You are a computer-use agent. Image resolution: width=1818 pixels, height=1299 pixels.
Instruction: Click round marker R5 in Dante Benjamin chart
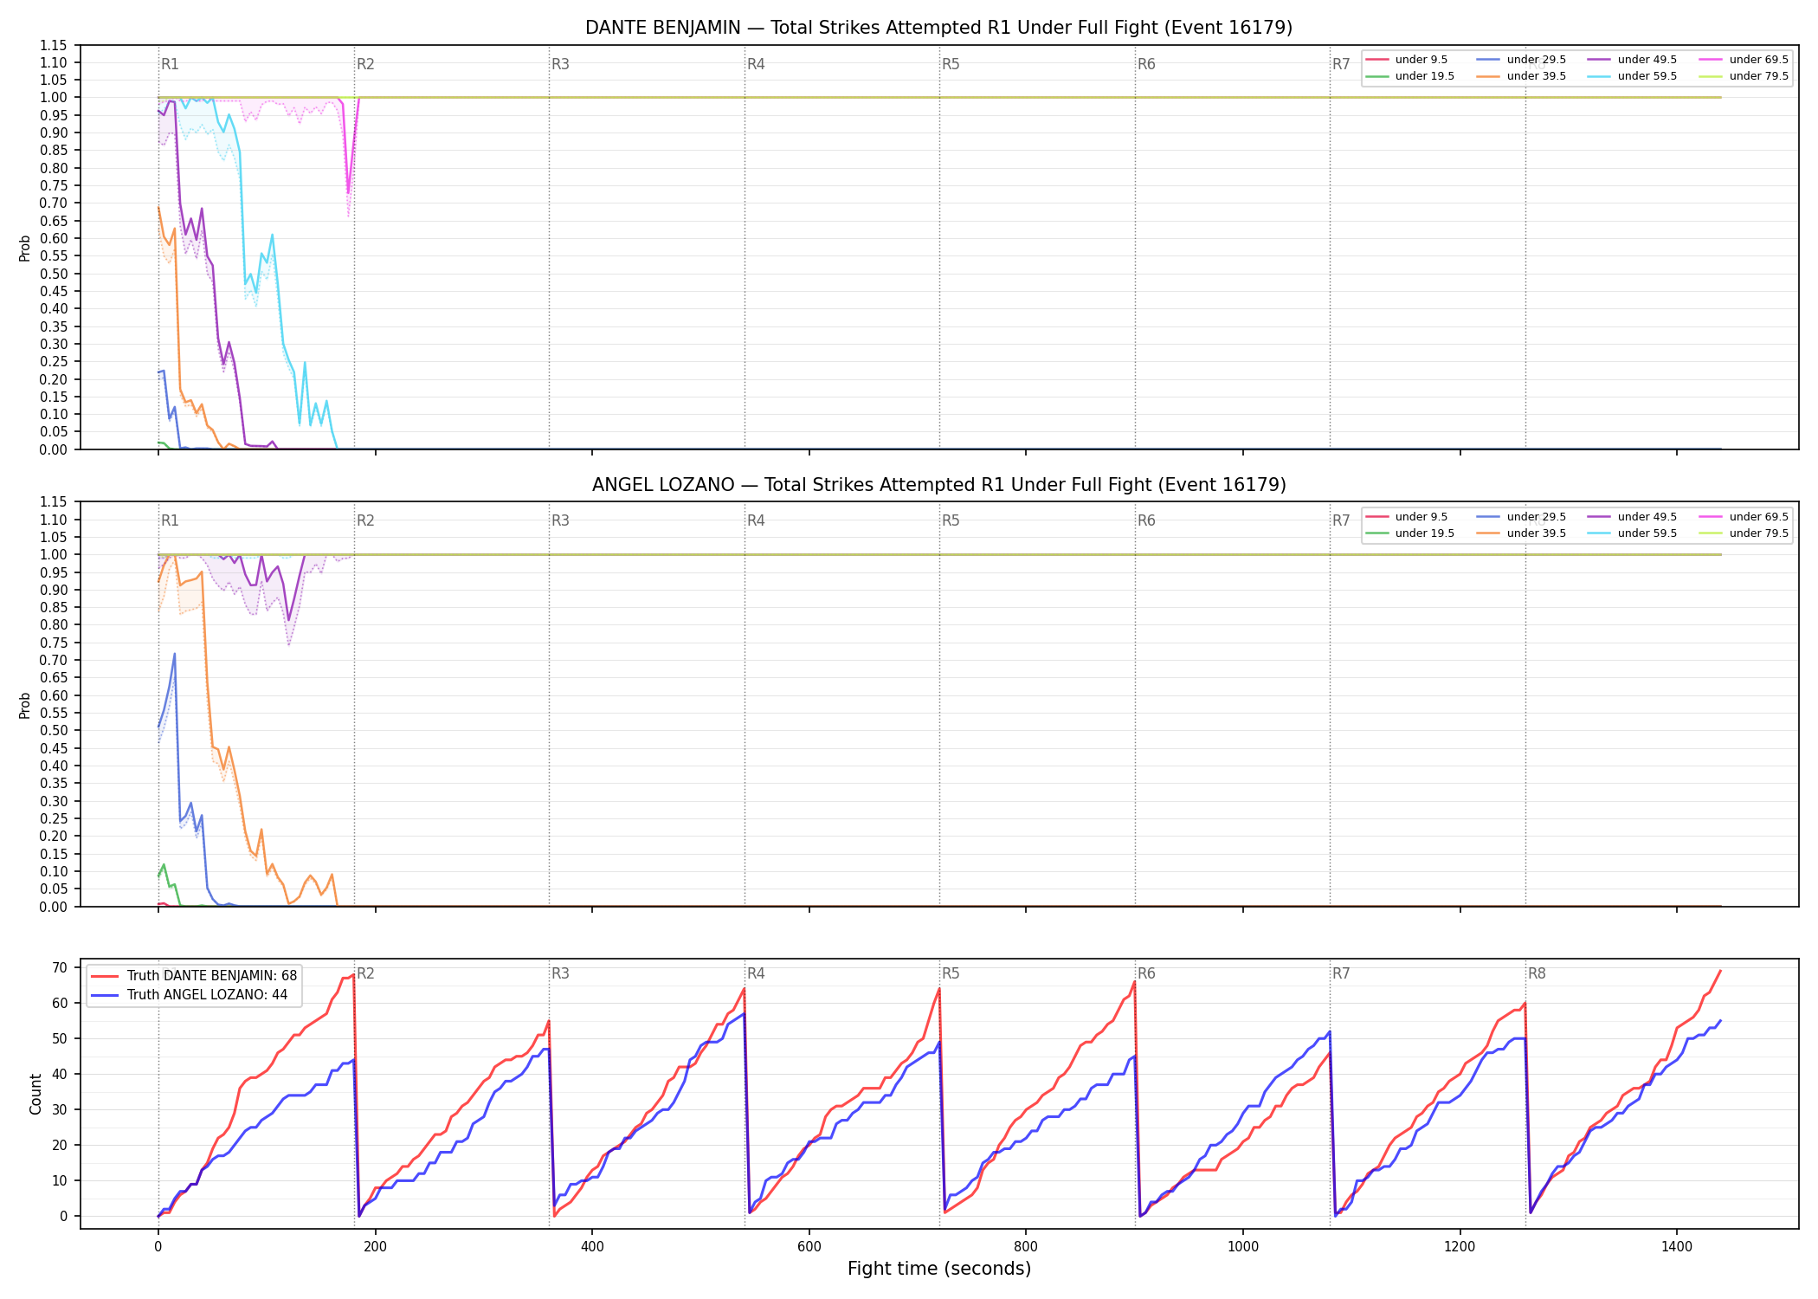point(951,64)
